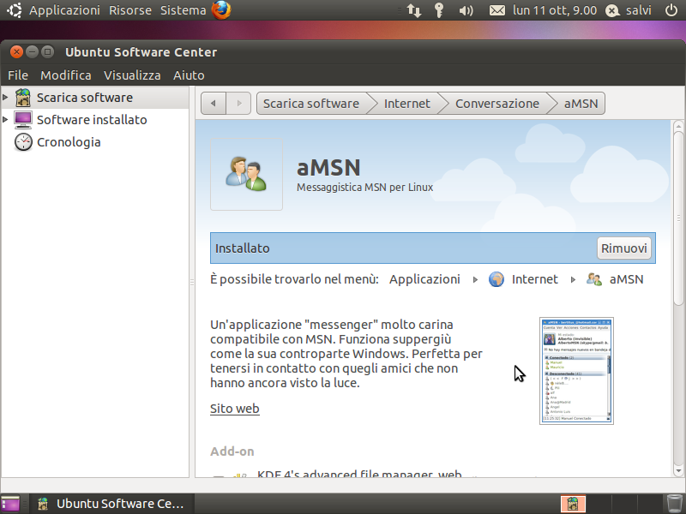The height and width of the screenshot is (514, 686).
Task: Open the Risorse panel menu
Action: click(x=130, y=10)
